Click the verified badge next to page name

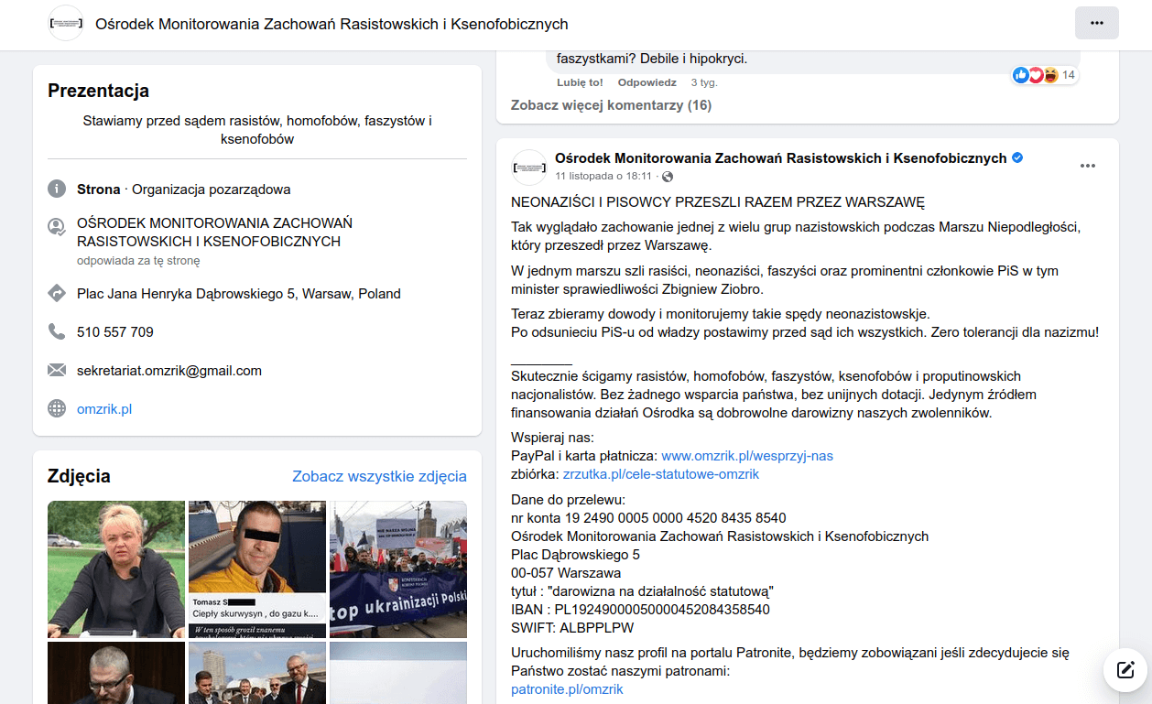(1017, 157)
